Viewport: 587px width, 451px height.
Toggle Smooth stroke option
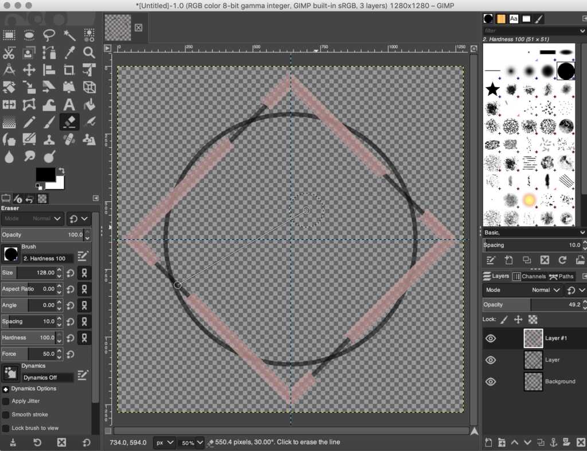[x=6, y=414]
